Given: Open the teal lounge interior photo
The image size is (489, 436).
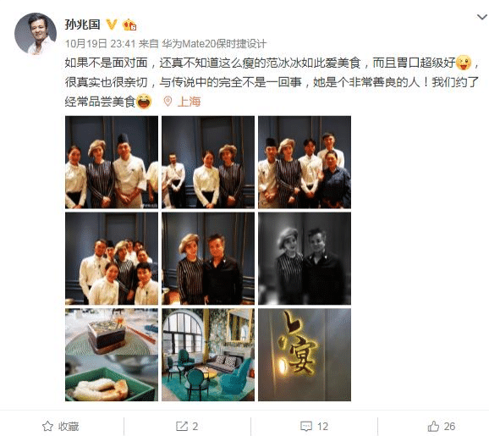Looking at the screenshot, I should [208, 355].
